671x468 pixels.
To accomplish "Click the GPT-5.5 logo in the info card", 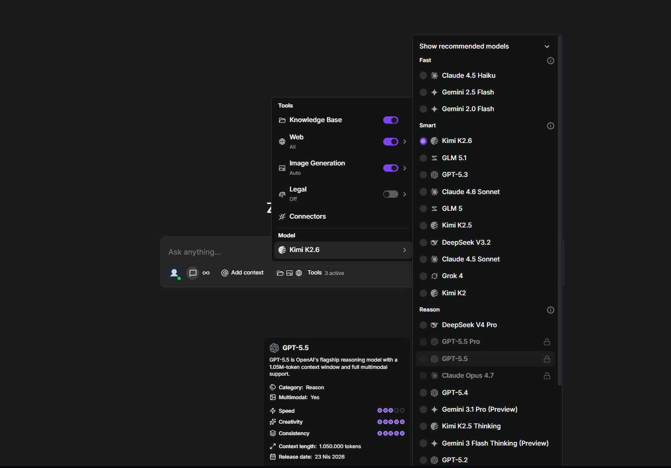I will click(274, 348).
